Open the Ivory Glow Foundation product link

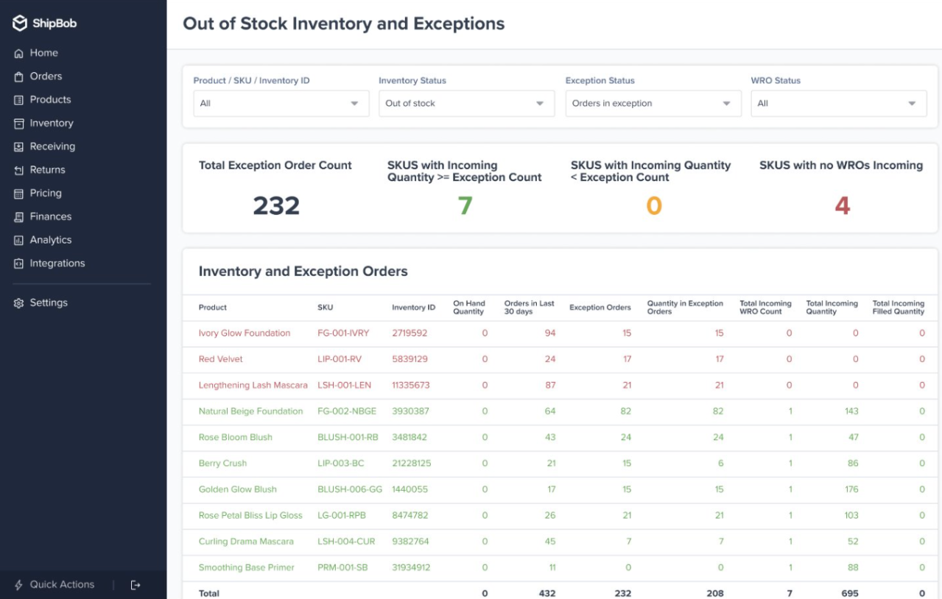click(x=245, y=333)
